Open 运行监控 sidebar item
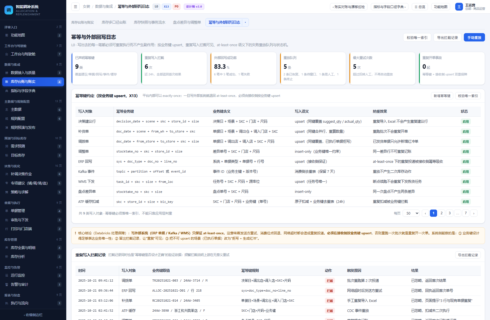This screenshot has width=490, height=320. pyautogui.click(x=33, y=275)
